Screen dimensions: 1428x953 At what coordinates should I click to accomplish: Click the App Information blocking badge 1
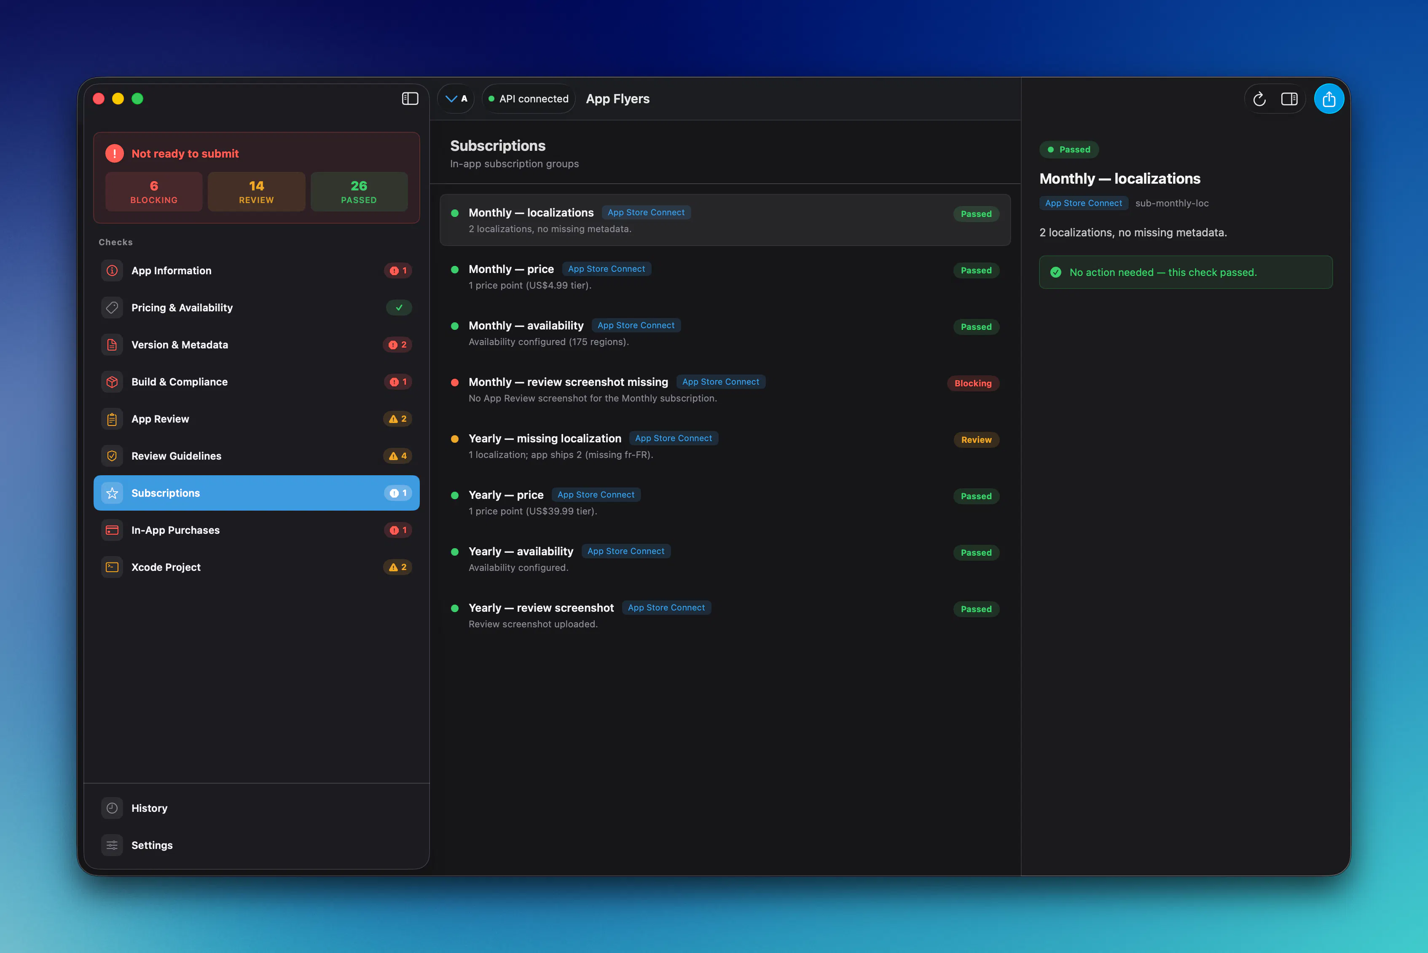pyautogui.click(x=398, y=270)
